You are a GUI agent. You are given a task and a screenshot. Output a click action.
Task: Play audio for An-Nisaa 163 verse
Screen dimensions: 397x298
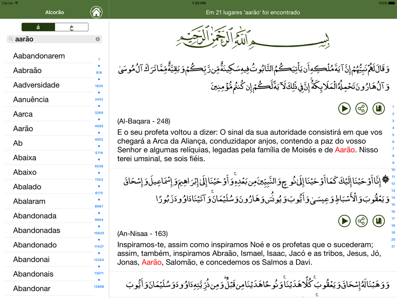tap(344, 221)
